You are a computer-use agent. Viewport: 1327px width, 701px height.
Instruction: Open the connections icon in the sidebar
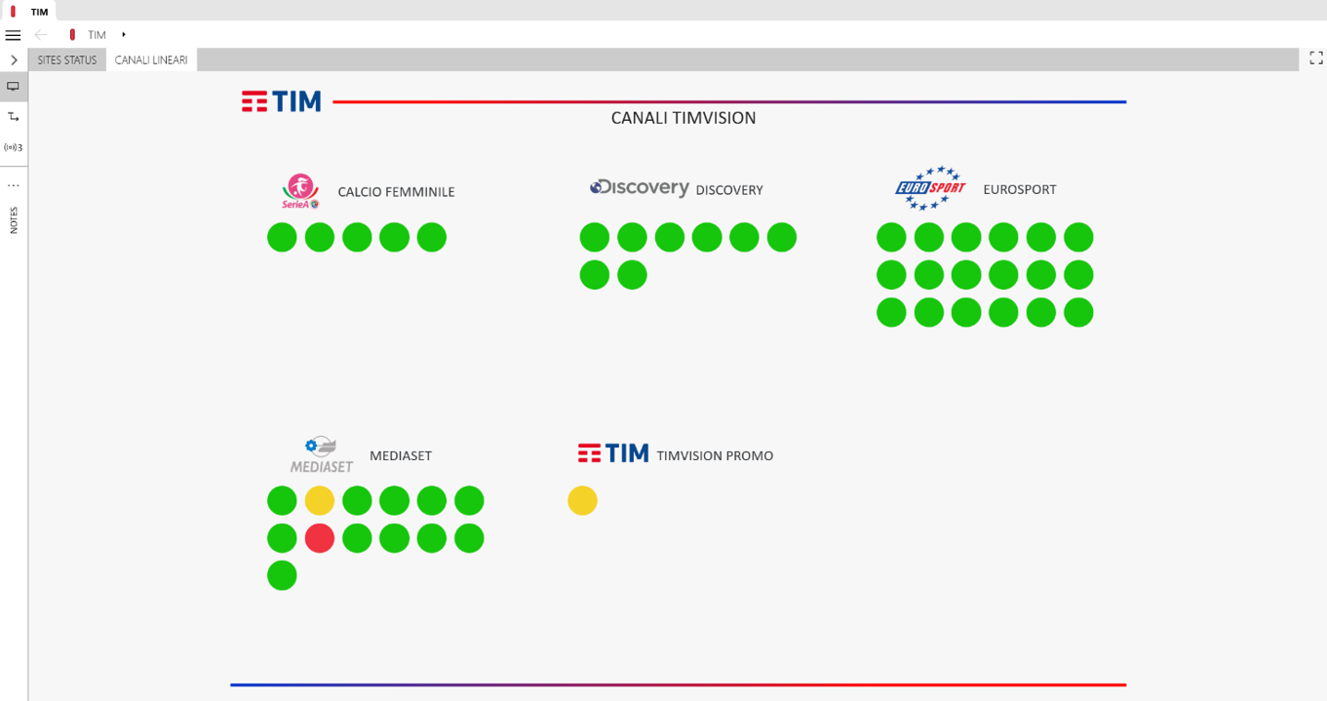14,117
